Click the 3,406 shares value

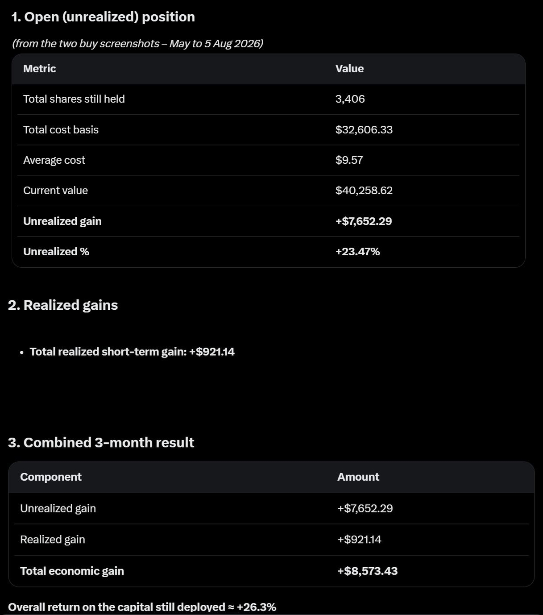click(x=350, y=99)
